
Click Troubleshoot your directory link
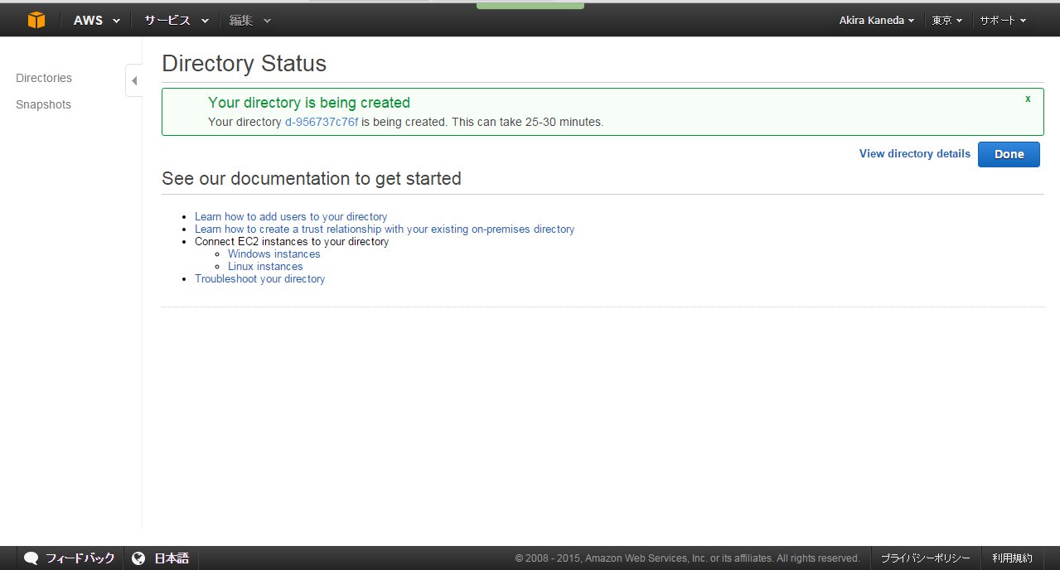click(259, 278)
